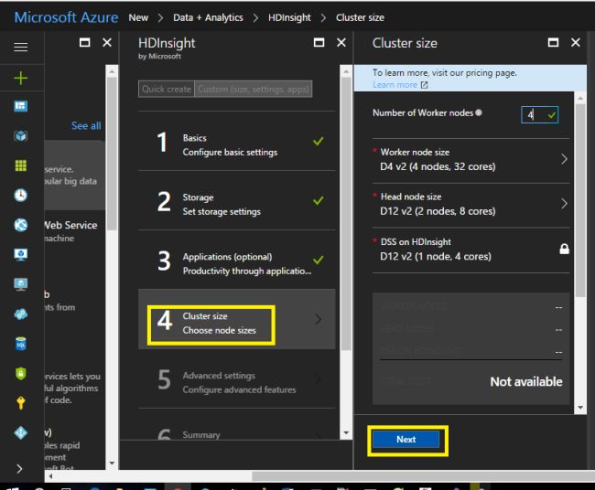Open Head node size selection chevron
This screenshot has height=490, width=595.
pyautogui.click(x=564, y=204)
